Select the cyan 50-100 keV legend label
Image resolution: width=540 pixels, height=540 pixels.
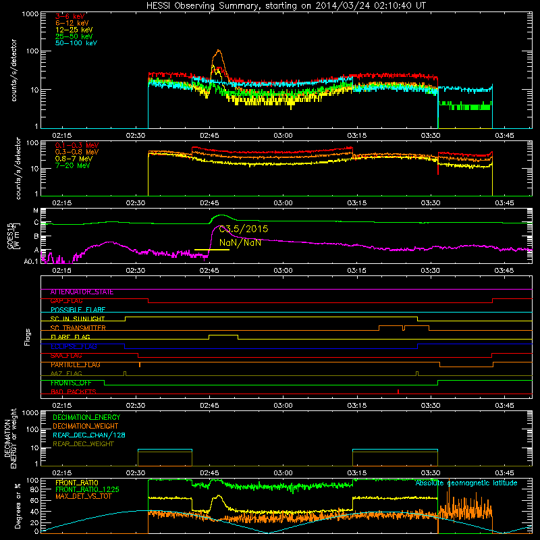coord(76,43)
